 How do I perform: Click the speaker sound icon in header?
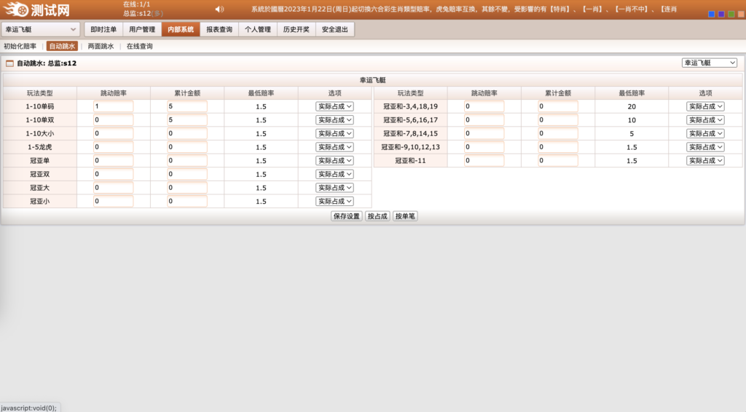(x=219, y=9)
